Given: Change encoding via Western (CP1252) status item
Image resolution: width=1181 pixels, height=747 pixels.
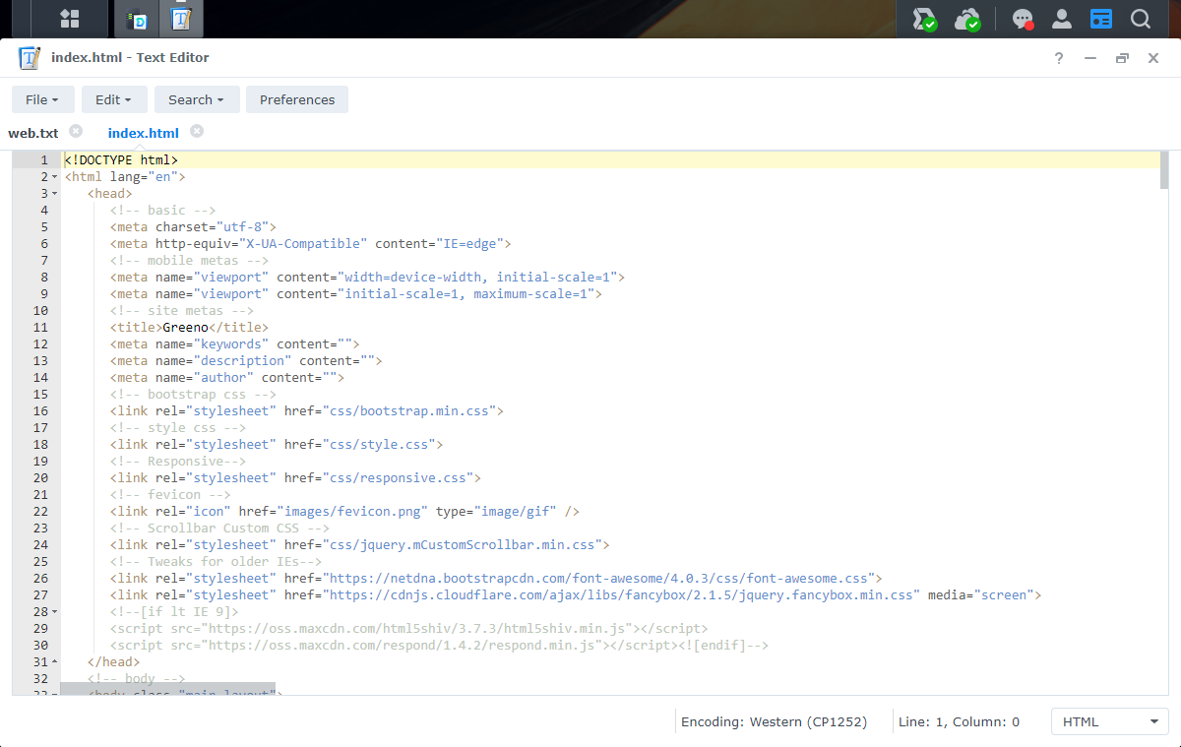Looking at the screenshot, I should pyautogui.click(x=774, y=721).
